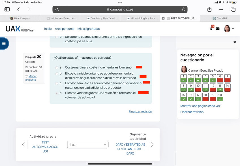Jump to question 14 in navigation
The image size is (240, 166).
[x=228, y=88]
